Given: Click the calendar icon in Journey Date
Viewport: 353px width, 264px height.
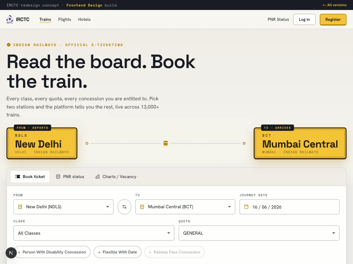Looking at the screenshot, I should [246, 207].
